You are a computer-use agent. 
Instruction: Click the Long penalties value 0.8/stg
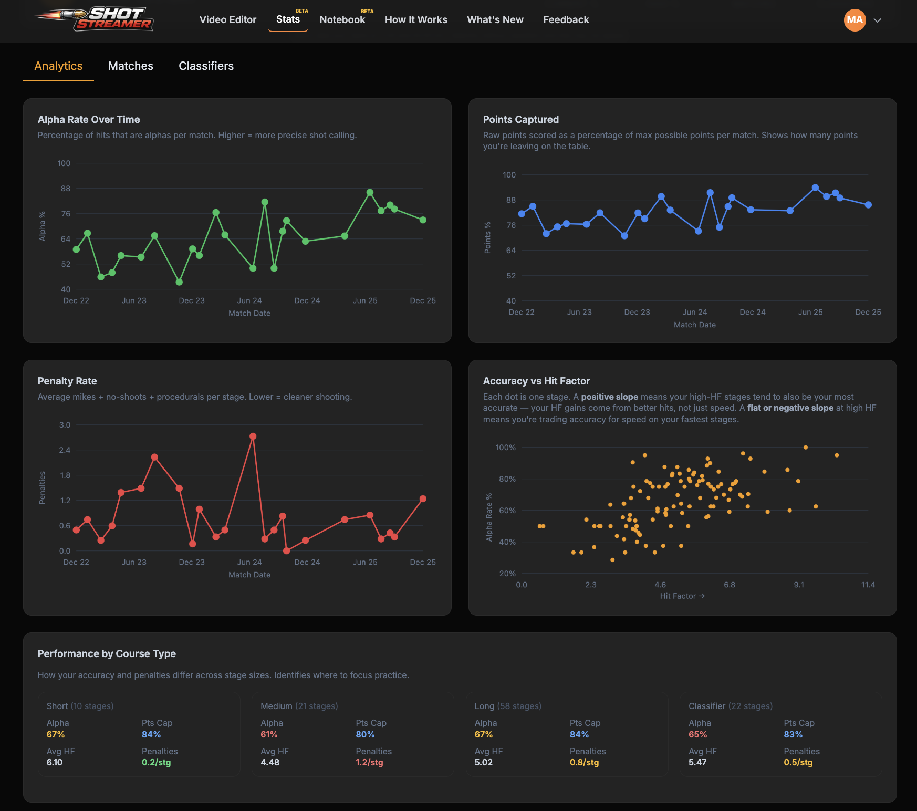(584, 762)
